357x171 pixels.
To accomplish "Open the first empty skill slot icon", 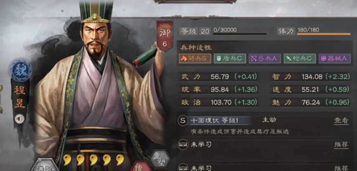I will click(183, 145).
